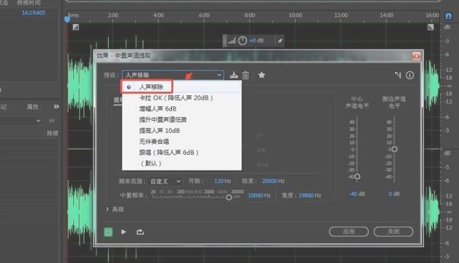Image resolution: width=459 pixels, height=263 pixels.
Task: Select the 提高人声 10dB preset
Action: coord(182,130)
